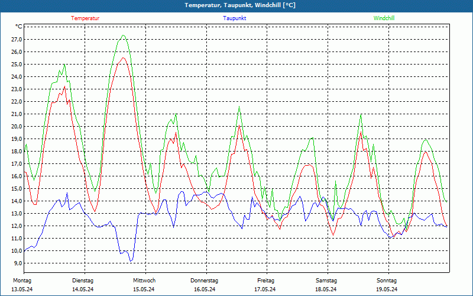Click the 21,0 y-axis value
473x296 pixels.
pyautogui.click(x=17, y=114)
